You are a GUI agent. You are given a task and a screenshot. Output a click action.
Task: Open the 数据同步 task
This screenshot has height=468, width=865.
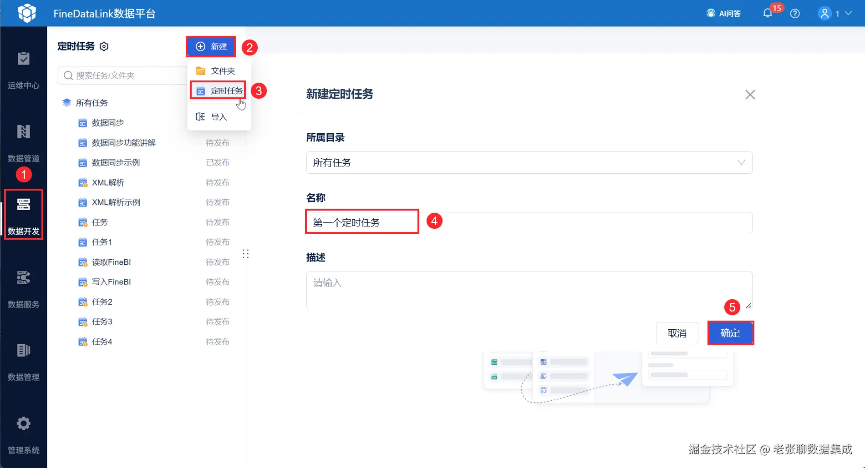[108, 123]
